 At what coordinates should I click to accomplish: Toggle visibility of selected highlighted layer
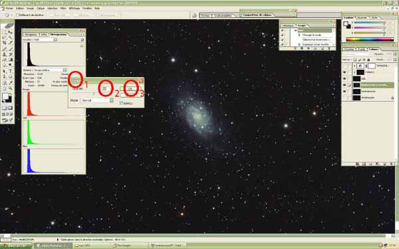(344, 85)
